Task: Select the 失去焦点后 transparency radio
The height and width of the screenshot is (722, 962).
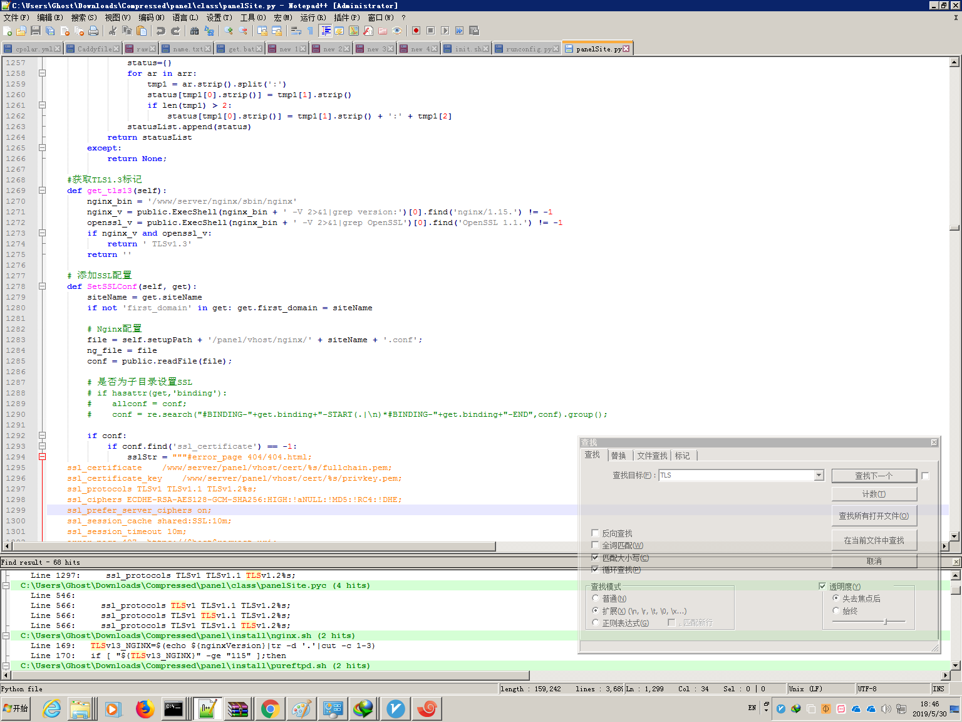Action: click(x=835, y=599)
